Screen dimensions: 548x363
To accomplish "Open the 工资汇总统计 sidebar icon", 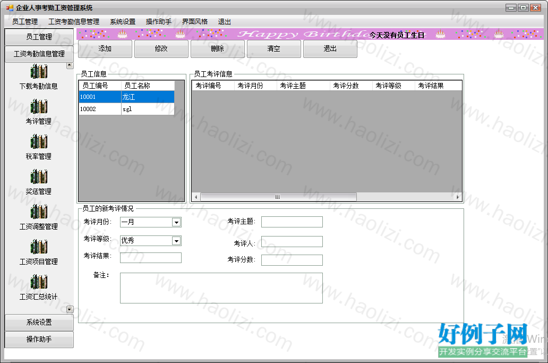I will tap(39, 282).
